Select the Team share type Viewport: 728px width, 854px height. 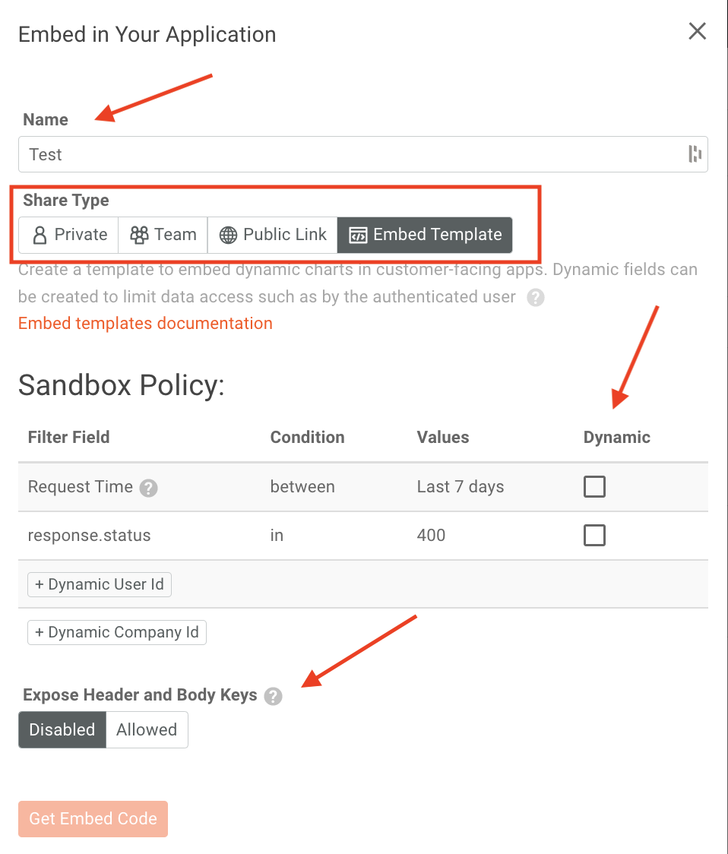click(x=163, y=235)
